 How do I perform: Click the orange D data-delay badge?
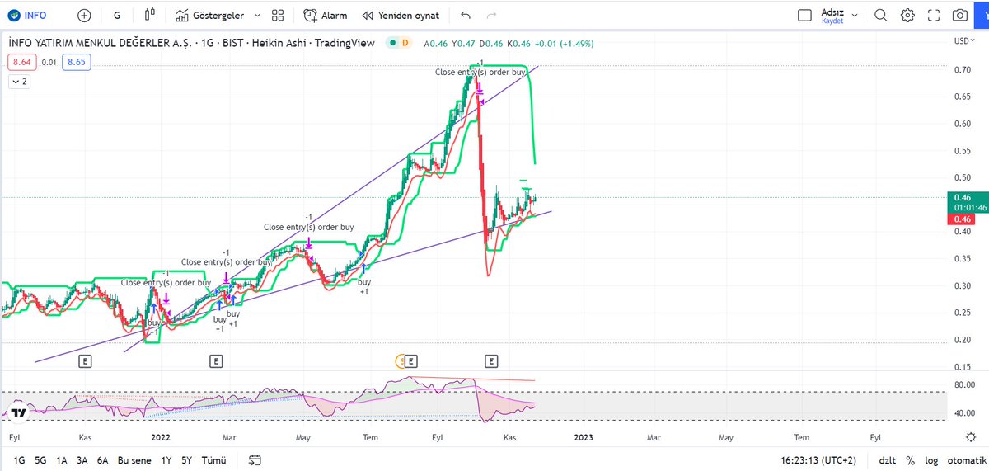tap(406, 43)
